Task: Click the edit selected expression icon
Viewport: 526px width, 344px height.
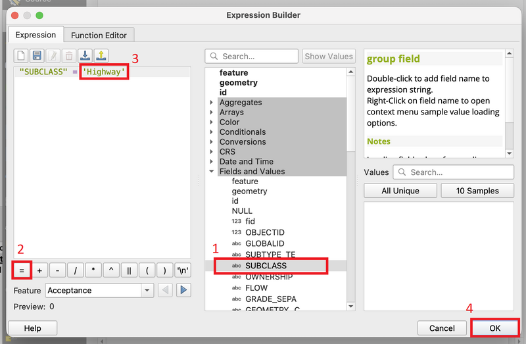Action: pos(53,56)
